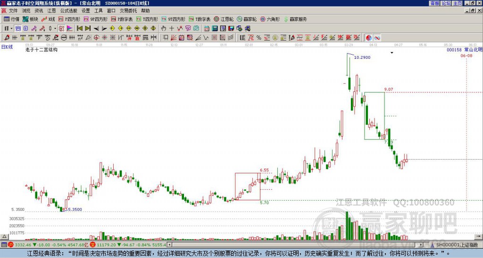
Task: Click the yellow diamond left-right arrow icon
Action: click(x=129, y=29)
